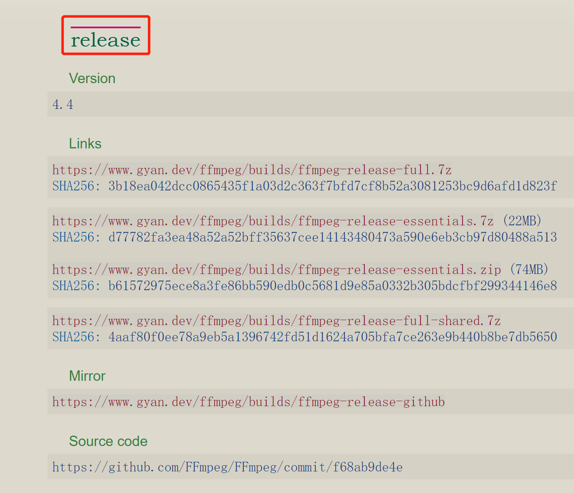Open the FFmpeg commit f68ab9de4e source link

[x=228, y=467]
